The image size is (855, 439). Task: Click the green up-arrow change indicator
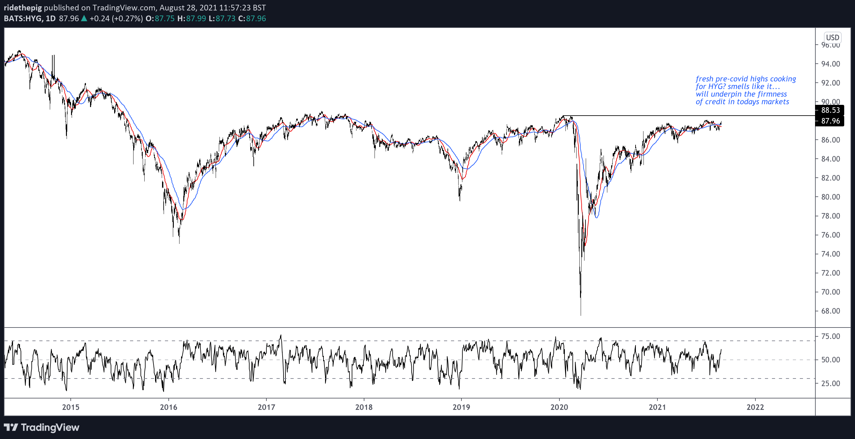pyautogui.click(x=84, y=19)
